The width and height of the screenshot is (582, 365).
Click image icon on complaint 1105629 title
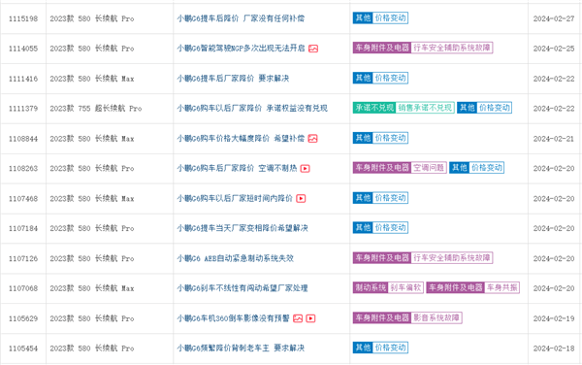click(298, 318)
